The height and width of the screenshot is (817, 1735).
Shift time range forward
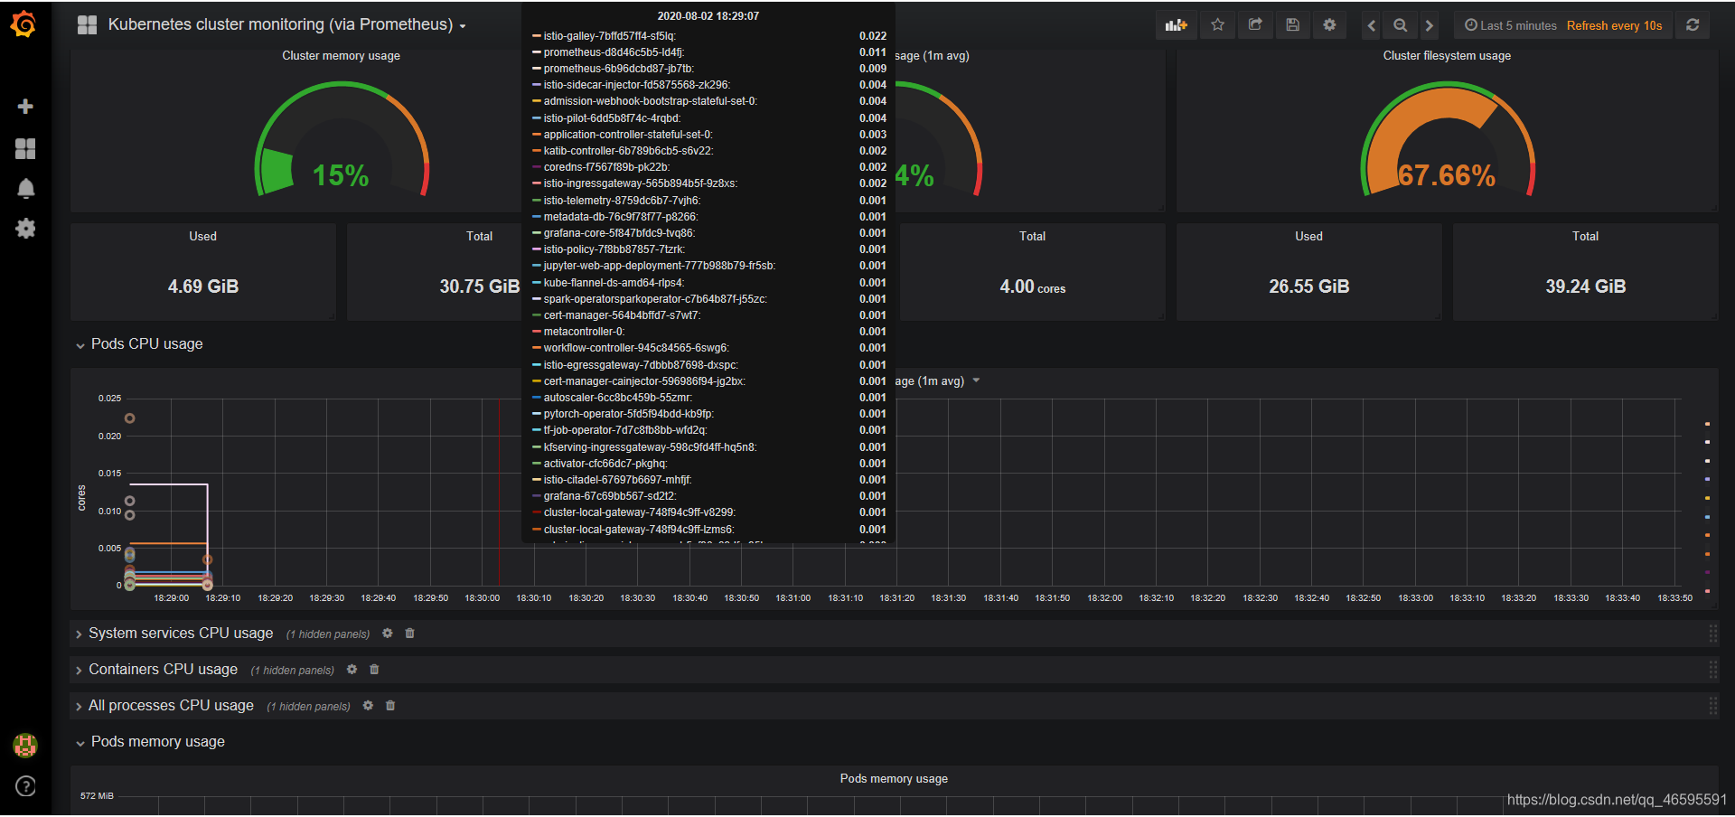coord(1429,25)
